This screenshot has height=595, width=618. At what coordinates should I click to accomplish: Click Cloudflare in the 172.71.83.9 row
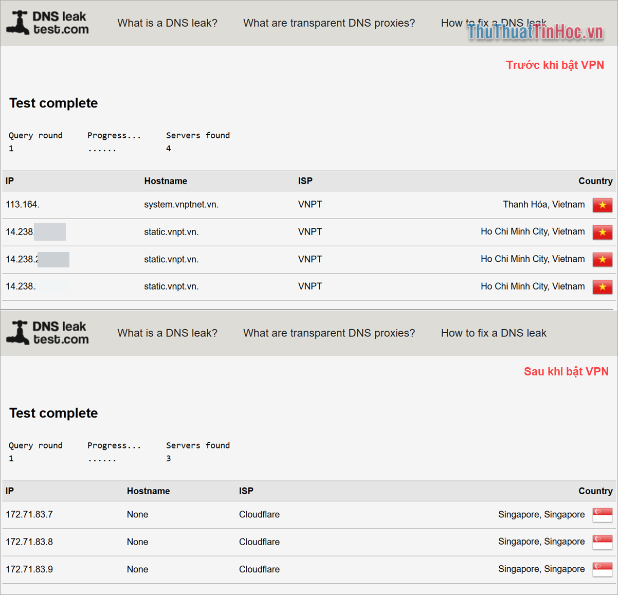tap(260, 569)
